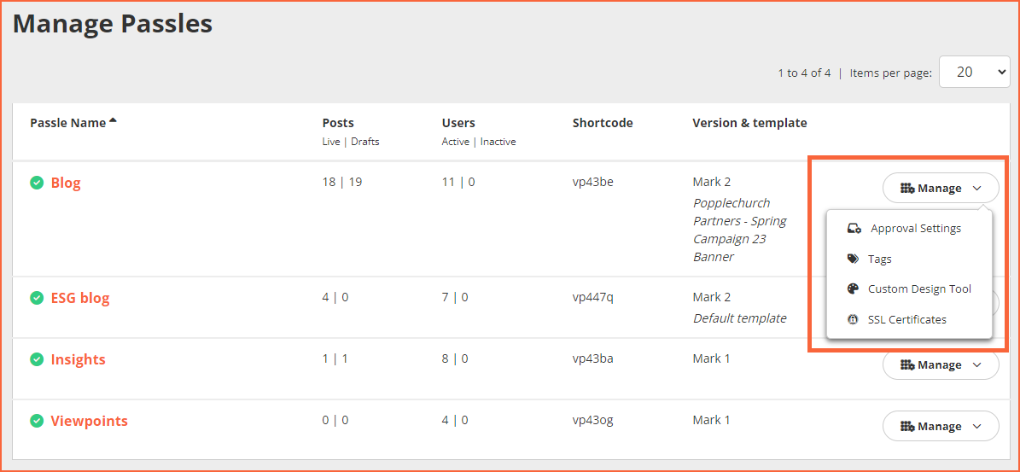Open the Blog passle link

66,183
